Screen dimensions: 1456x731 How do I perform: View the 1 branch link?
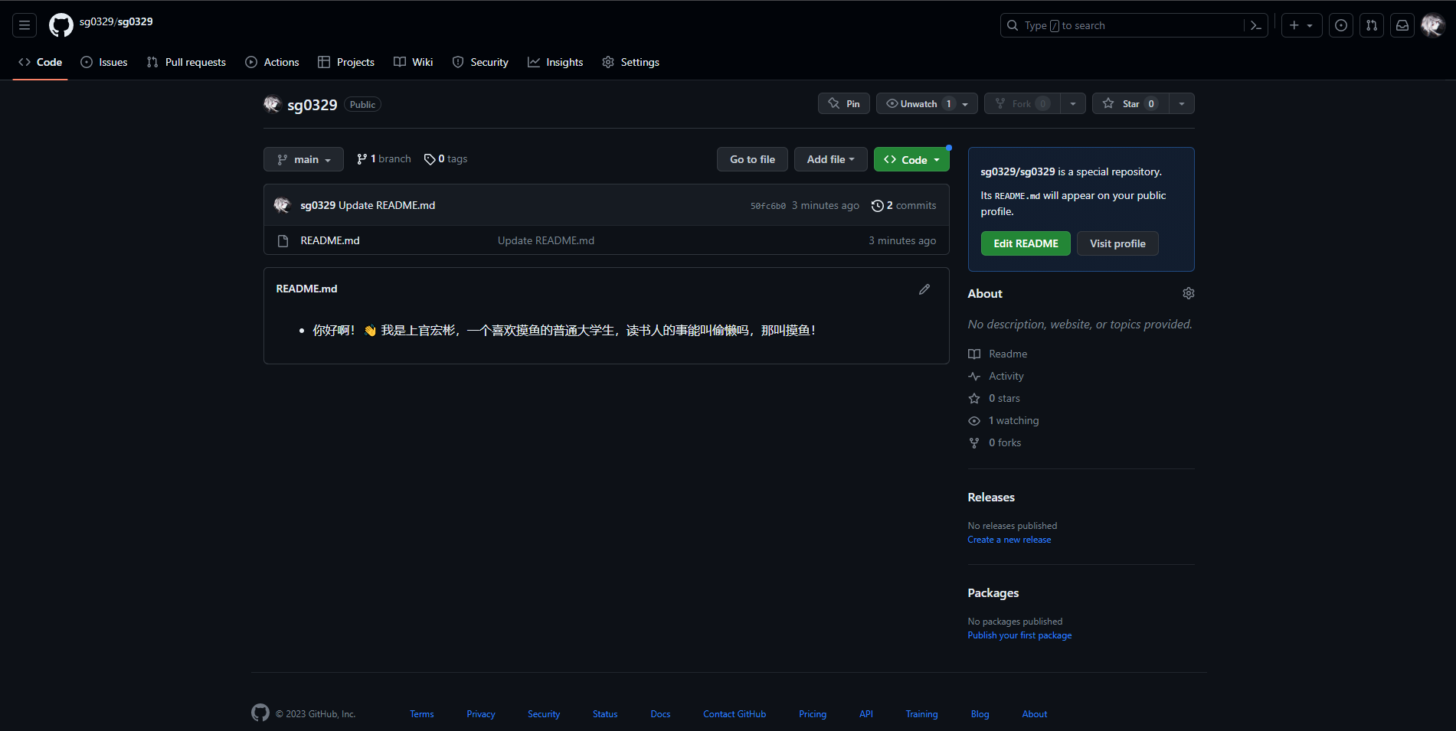click(384, 158)
